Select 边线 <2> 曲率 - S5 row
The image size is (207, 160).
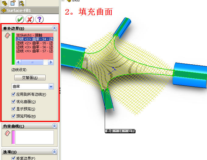tap(35, 43)
